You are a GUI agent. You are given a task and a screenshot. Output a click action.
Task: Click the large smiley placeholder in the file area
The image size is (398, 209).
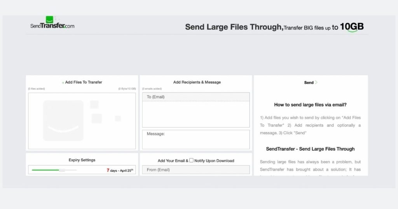(x=63, y=120)
